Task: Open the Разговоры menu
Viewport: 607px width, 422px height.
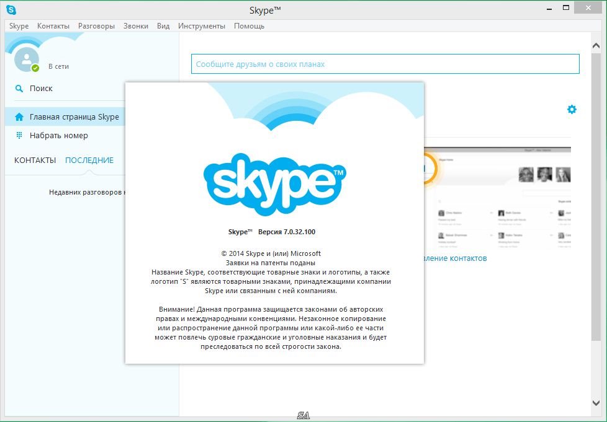Action: tap(96, 26)
